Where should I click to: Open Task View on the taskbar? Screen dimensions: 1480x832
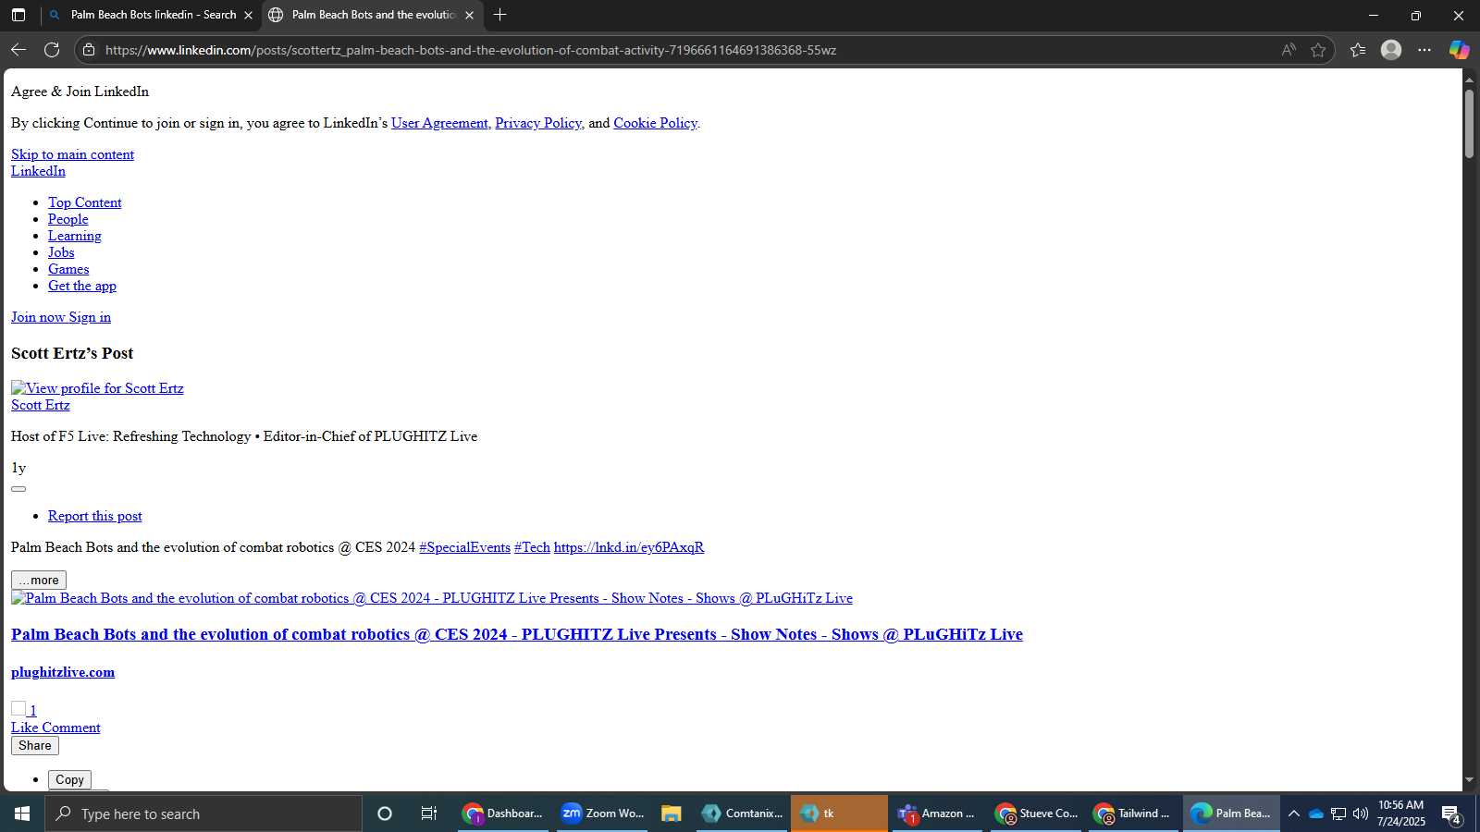tap(429, 814)
